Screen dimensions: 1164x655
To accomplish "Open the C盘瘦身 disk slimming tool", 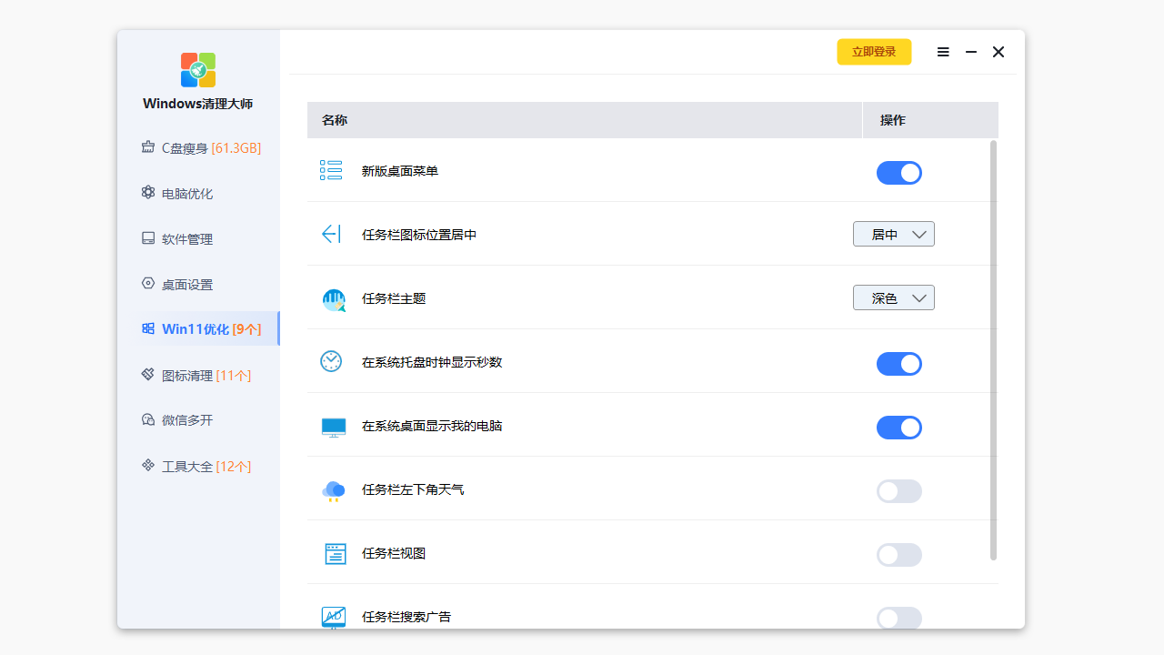I will tap(188, 147).
